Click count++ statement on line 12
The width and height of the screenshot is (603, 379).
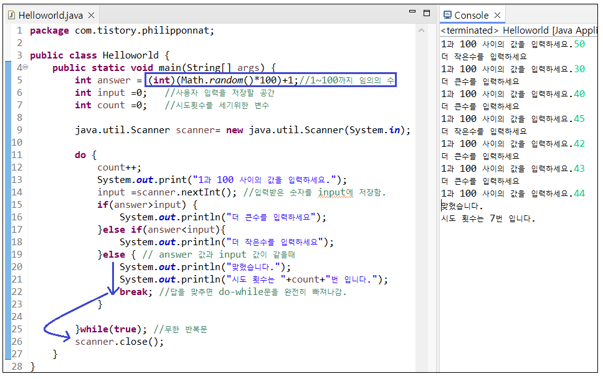119,167
